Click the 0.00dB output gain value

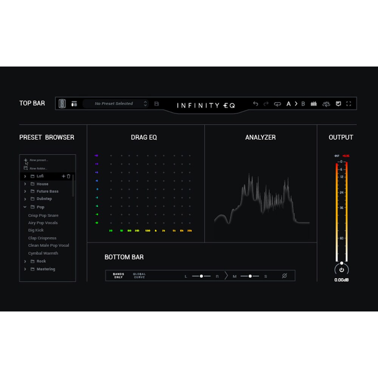[x=341, y=280]
